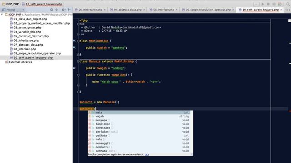Collapse all in Project panel toolbar
291x163 pixels.
(x=56, y=10)
